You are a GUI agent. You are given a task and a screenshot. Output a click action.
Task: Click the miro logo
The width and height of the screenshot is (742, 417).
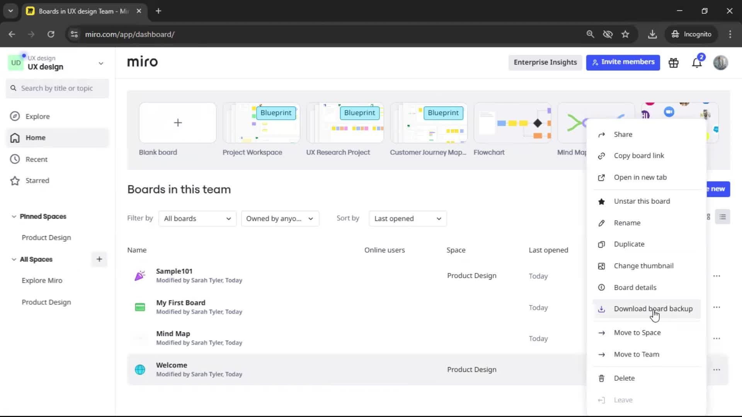[x=142, y=62]
